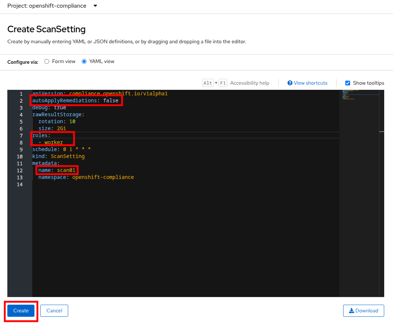
Task: Click the editor vertical scrollbar marker
Action: coord(382,132)
